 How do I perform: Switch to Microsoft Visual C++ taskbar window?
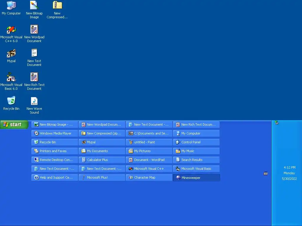(x=149, y=169)
